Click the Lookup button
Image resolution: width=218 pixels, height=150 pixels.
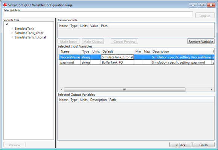[205, 15]
